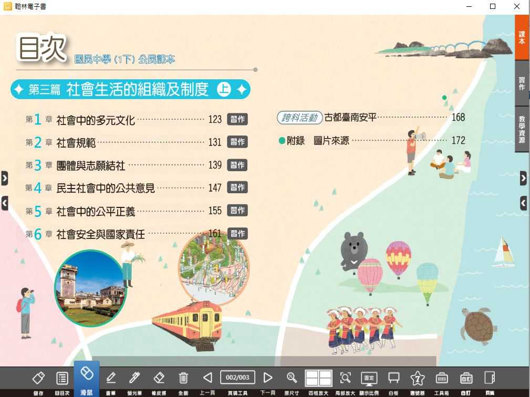Click page number 168

click(x=459, y=117)
